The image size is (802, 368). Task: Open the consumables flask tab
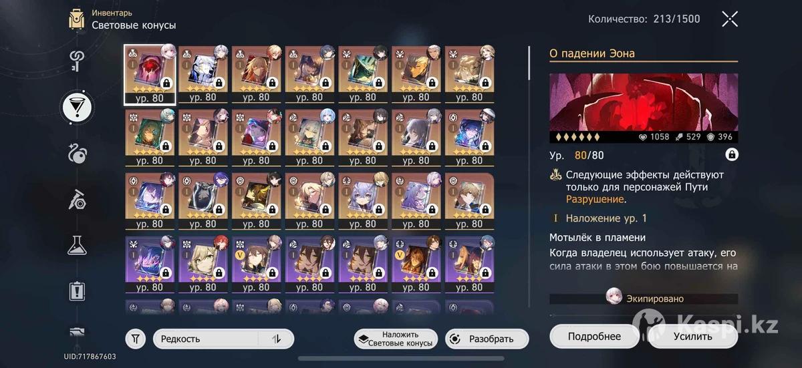click(x=77, y=245)
